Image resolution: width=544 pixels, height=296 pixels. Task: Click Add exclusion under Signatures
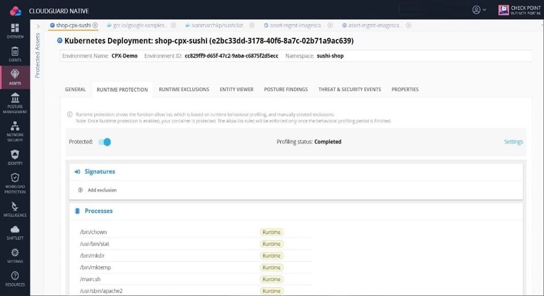[102, 190]
